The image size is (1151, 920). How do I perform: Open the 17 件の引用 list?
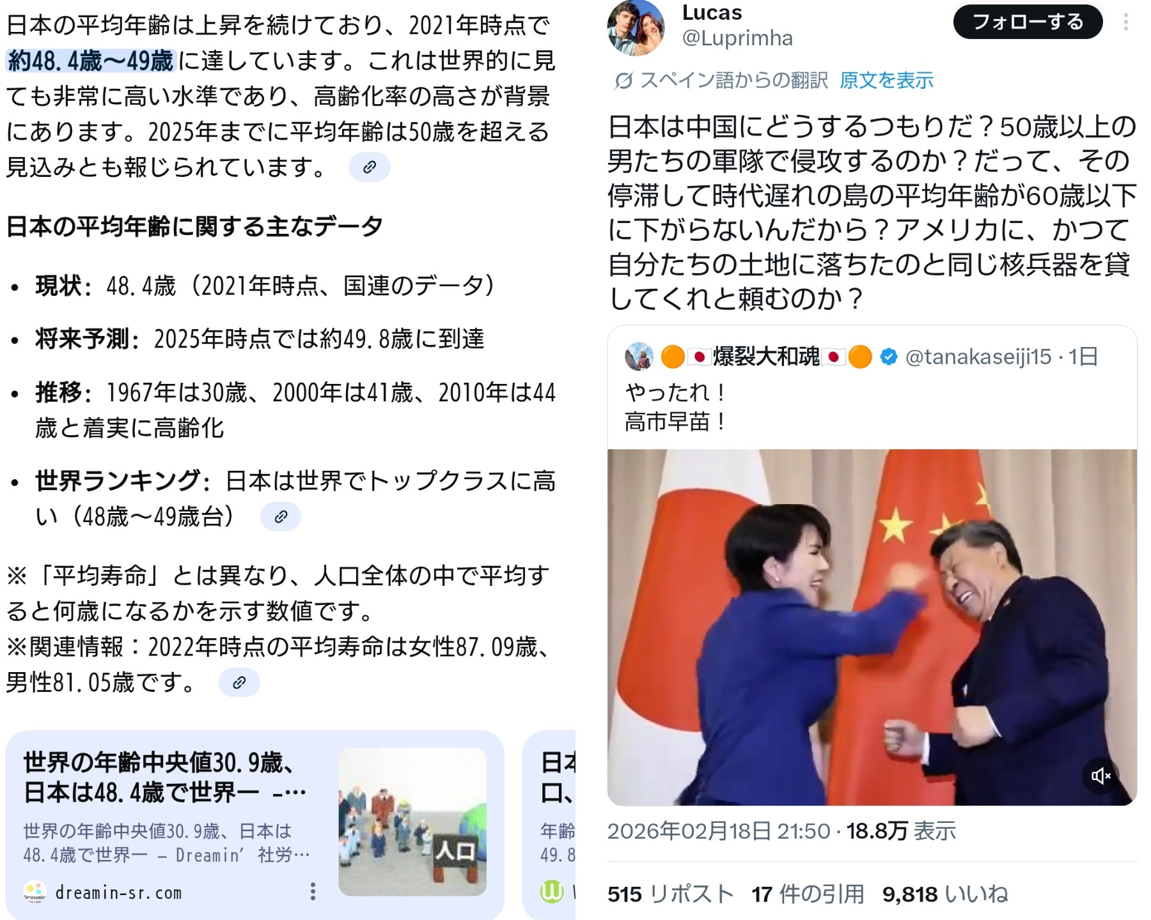[x=808, y=894]
